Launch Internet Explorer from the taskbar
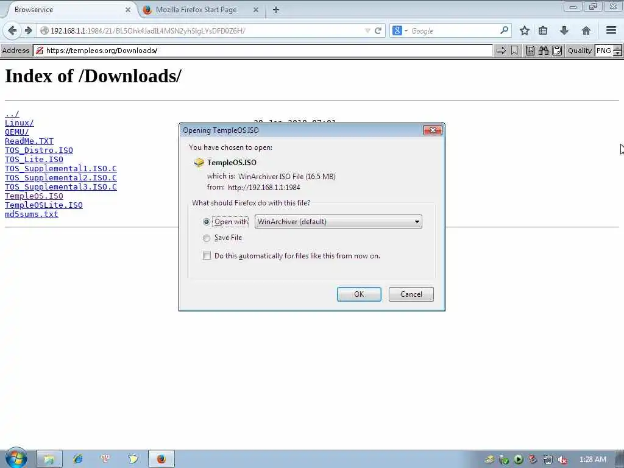 pos(77,459)
